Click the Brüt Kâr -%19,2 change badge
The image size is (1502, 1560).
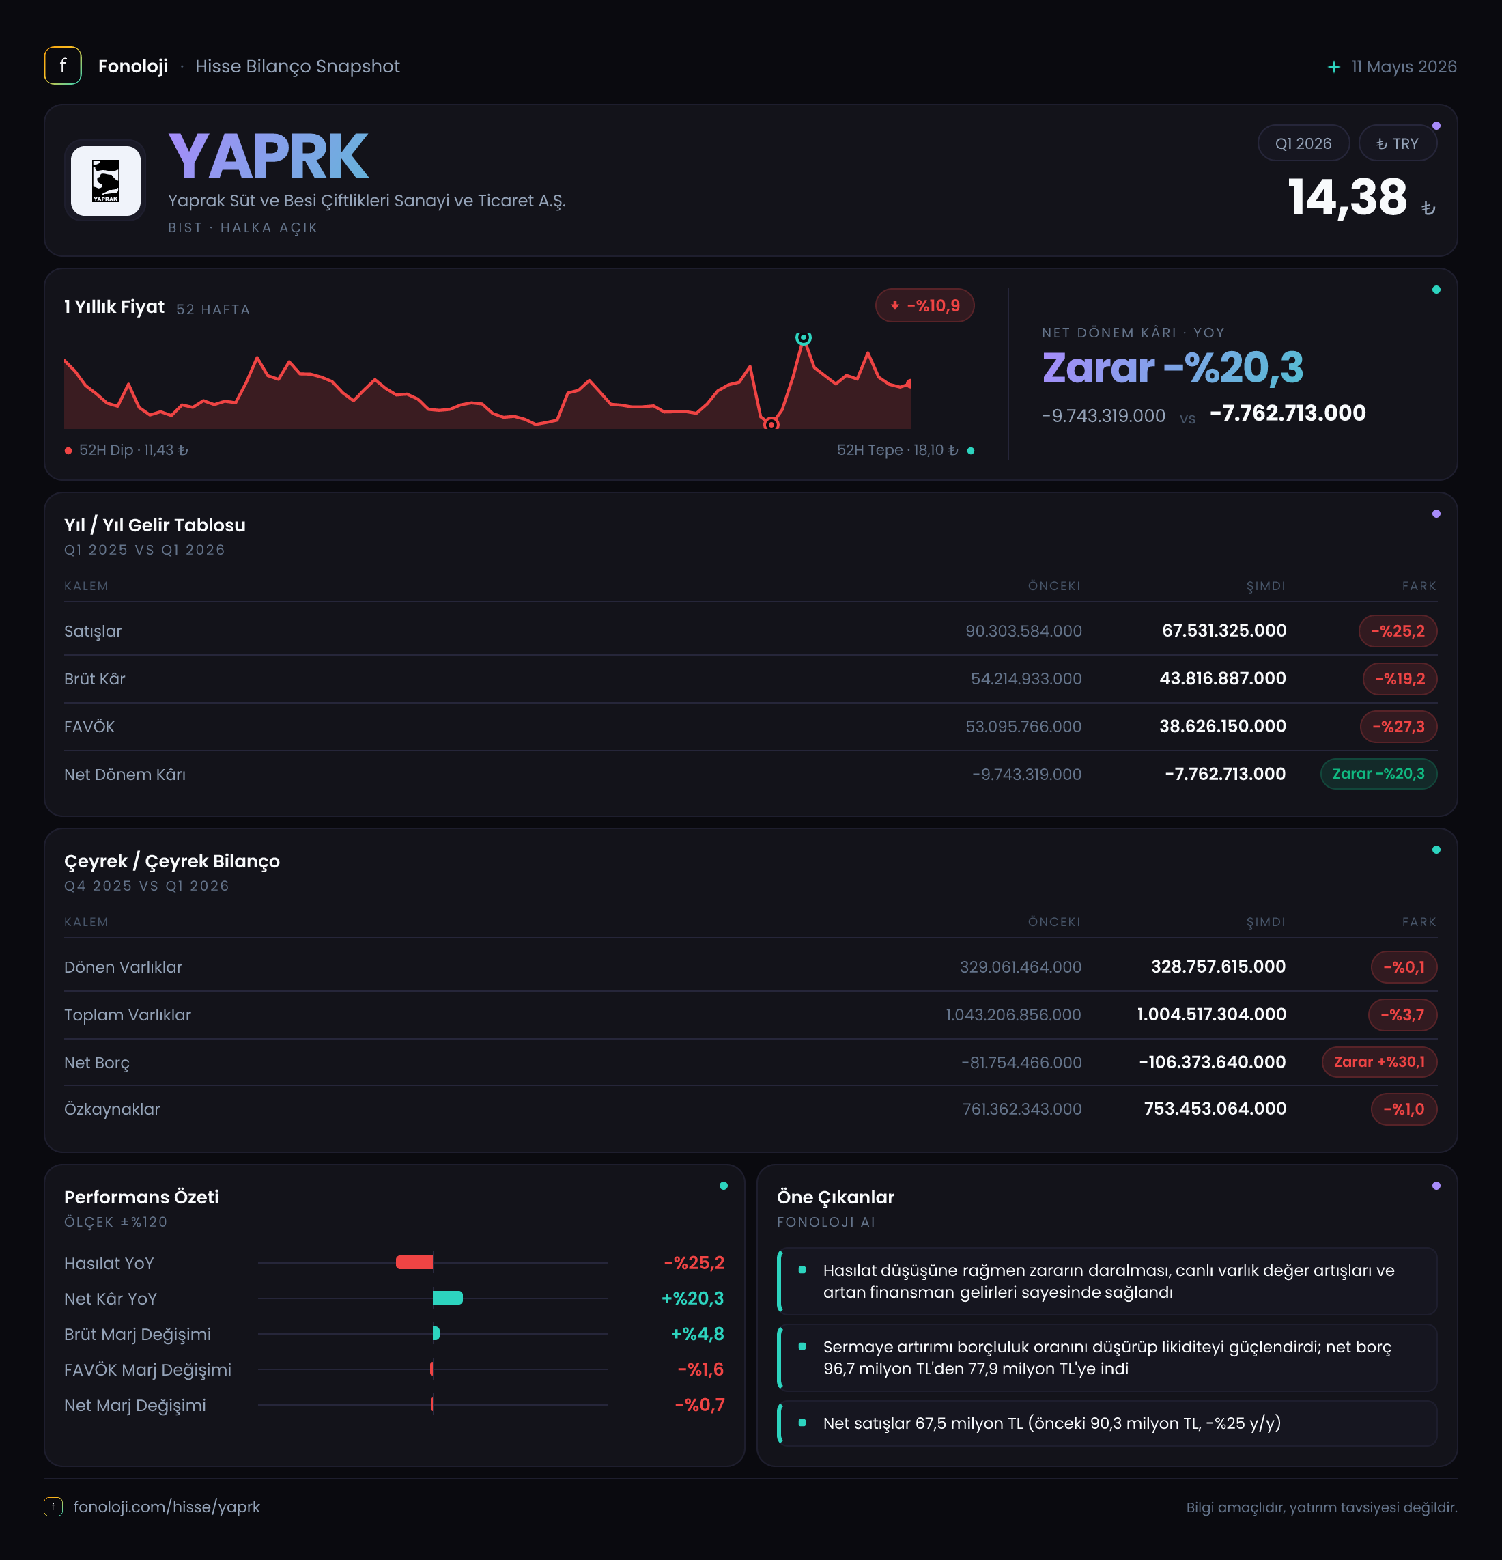pyautogui.click(x=1400, y=679)
